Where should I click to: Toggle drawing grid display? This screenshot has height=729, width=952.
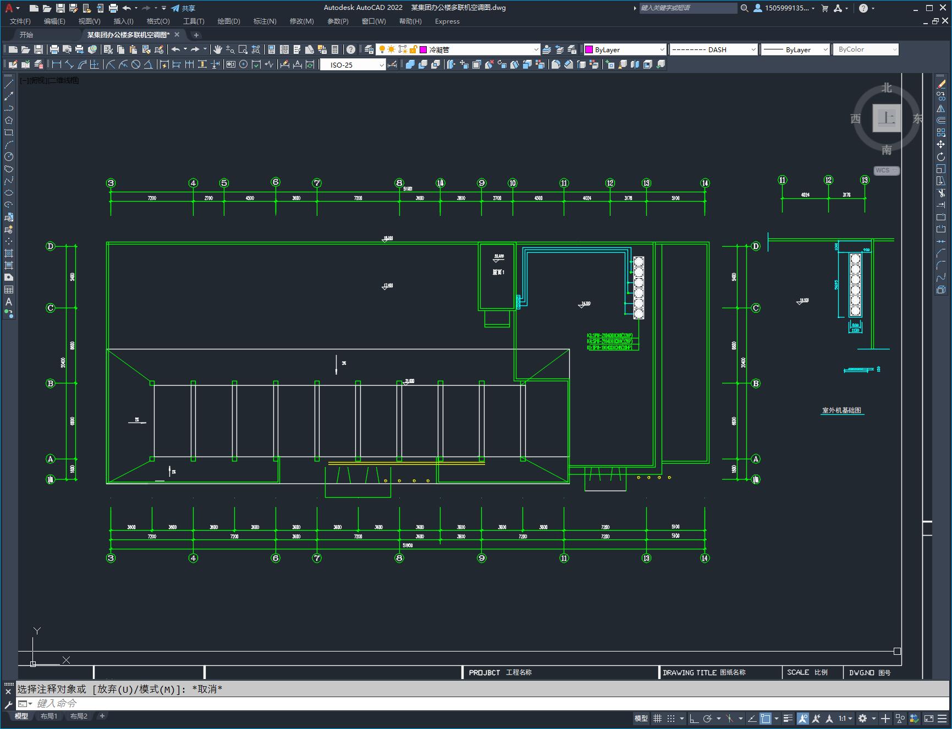click(657, 718)
